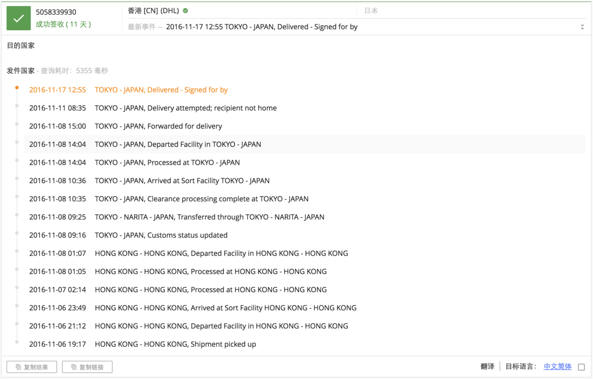Click the 发件国家 origin country heading

(21, 71)
